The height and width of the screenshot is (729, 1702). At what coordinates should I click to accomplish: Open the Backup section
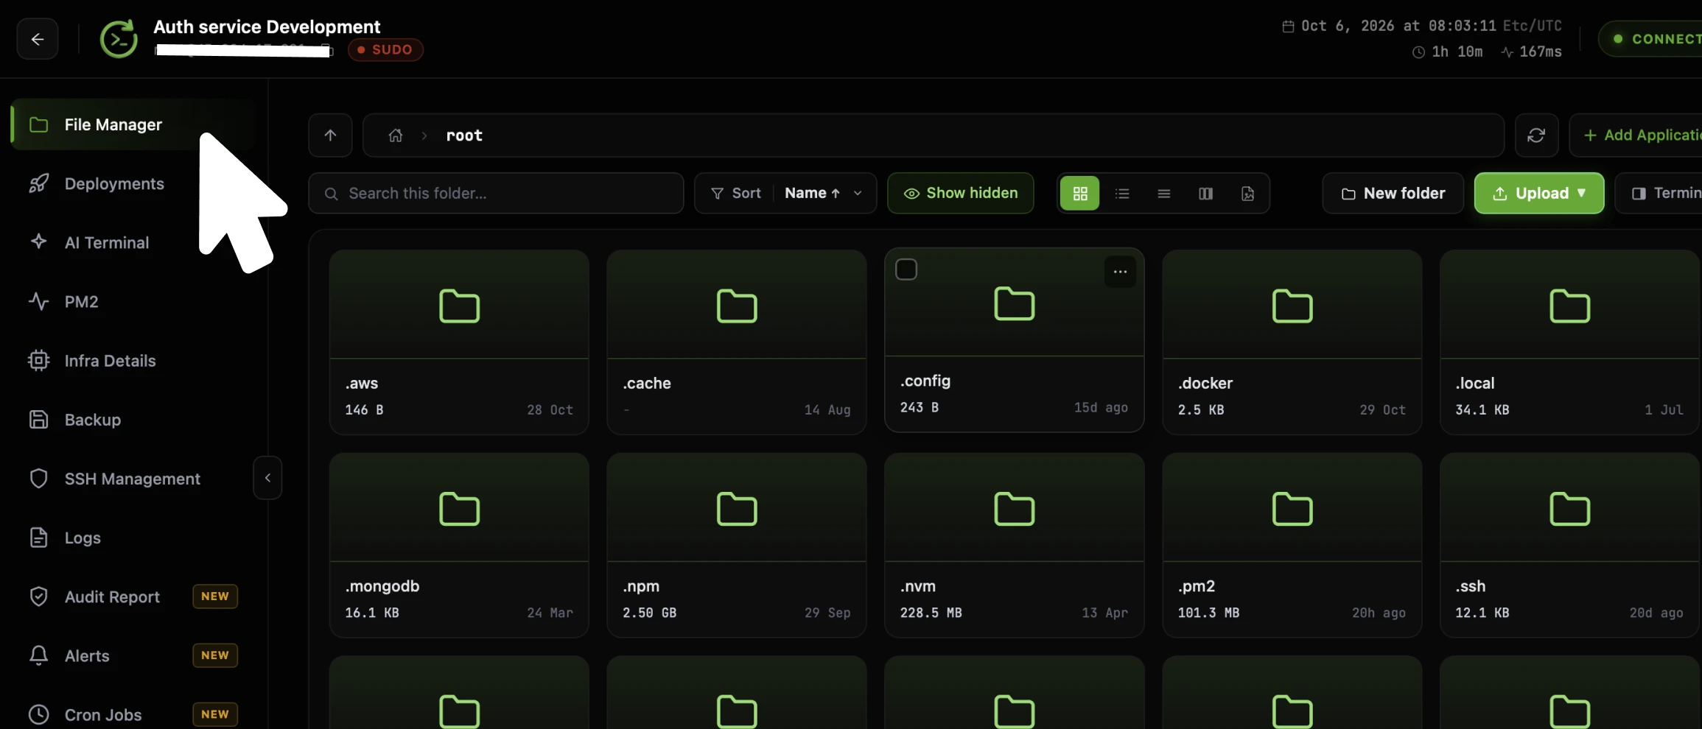pyautogui.click(x=133, y=420)
